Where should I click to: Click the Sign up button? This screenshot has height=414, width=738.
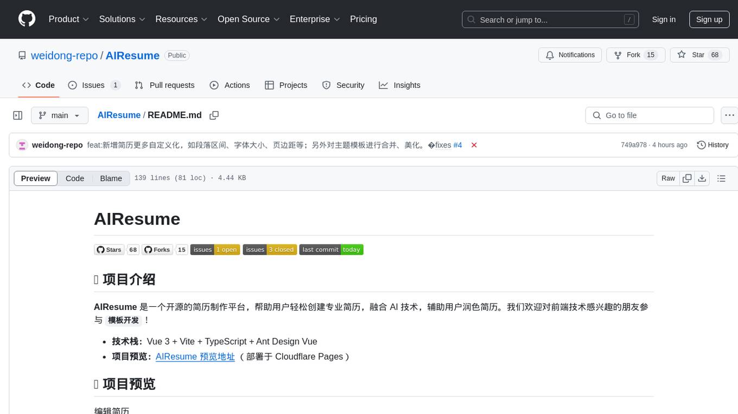tap(709, 20)
